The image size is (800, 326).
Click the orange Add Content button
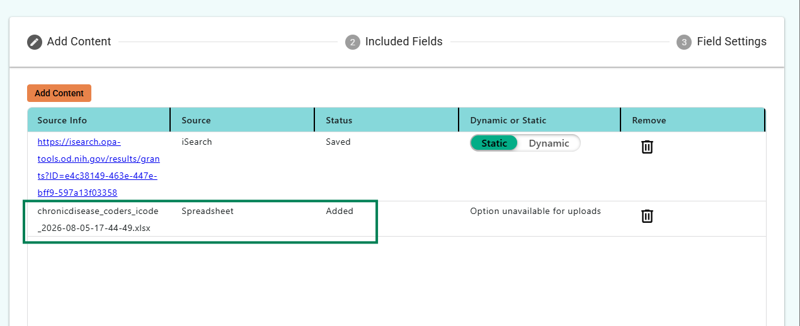click(x=59, y=93)
